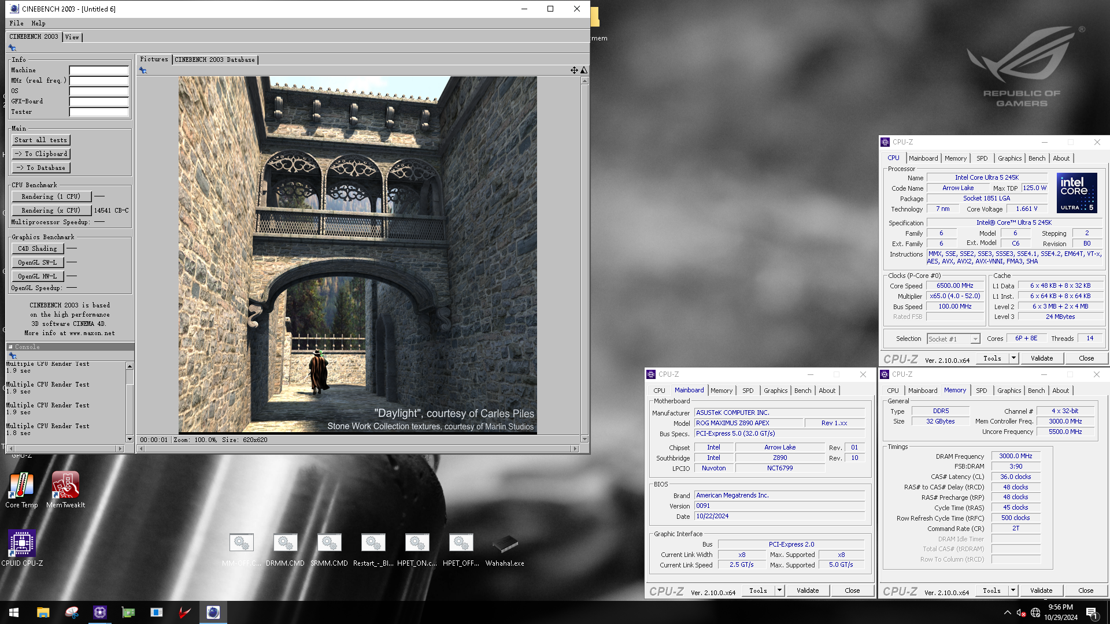1110x624 pixels.
Task: Open the CPUID CPU-Z desktop shortcut
Action: [22, 548]
